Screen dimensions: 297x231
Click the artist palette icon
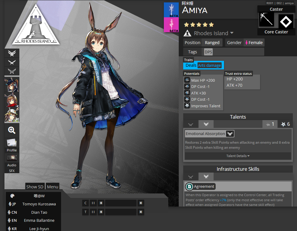[x=12, y=196]
